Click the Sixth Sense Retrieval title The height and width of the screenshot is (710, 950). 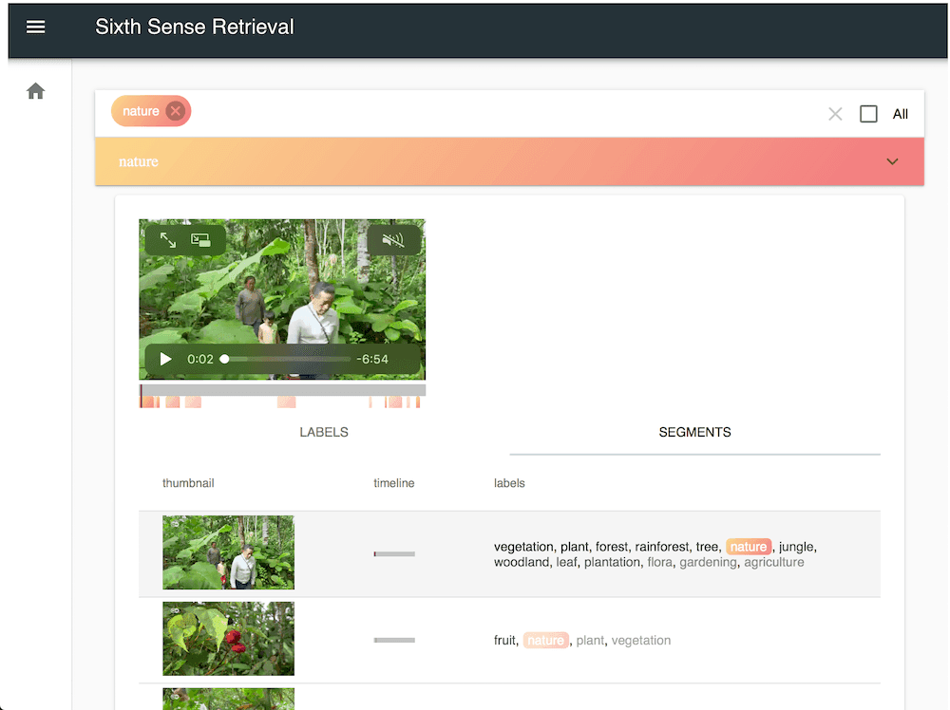(195, 28)
